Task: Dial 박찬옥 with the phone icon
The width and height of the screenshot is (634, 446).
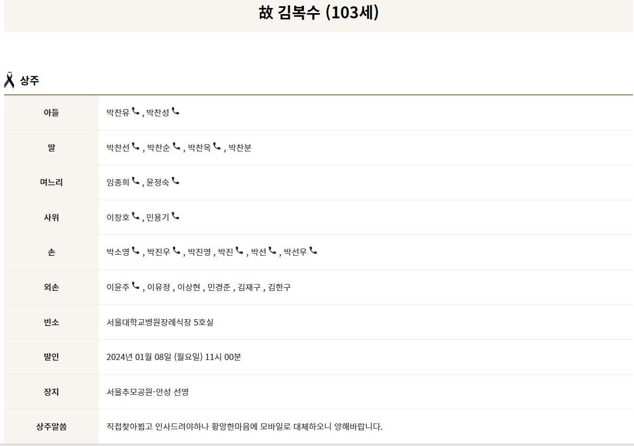Action: (217, 146)
